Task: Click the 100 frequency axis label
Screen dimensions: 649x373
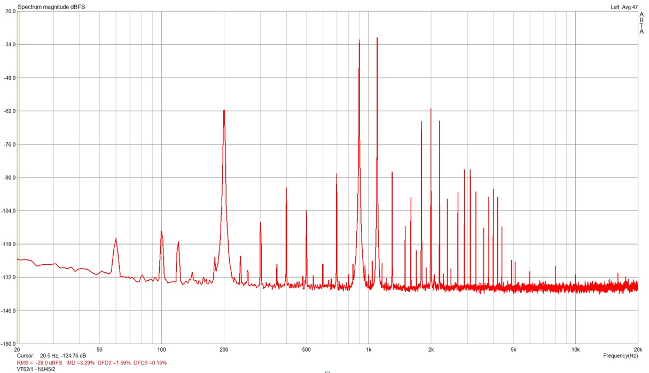Action: click(x=161, y=350)
